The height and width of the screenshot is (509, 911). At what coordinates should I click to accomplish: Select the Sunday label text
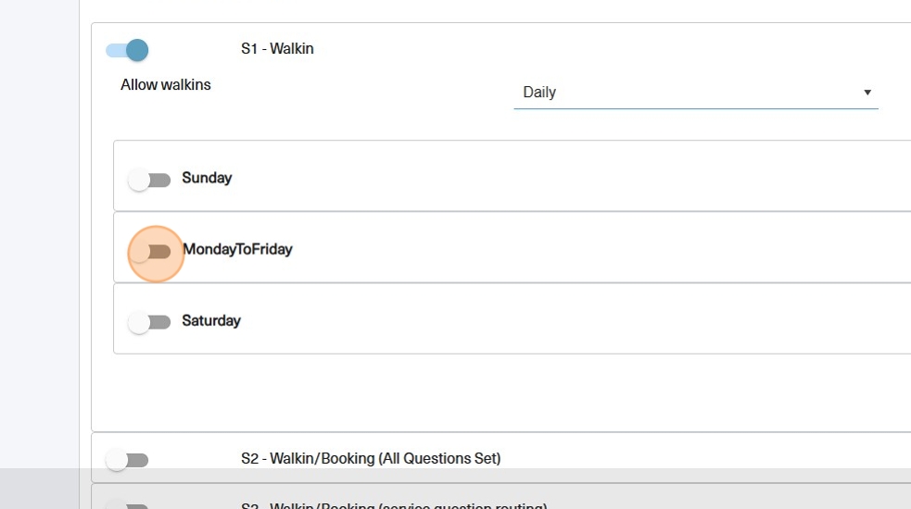tap(207, 178)
